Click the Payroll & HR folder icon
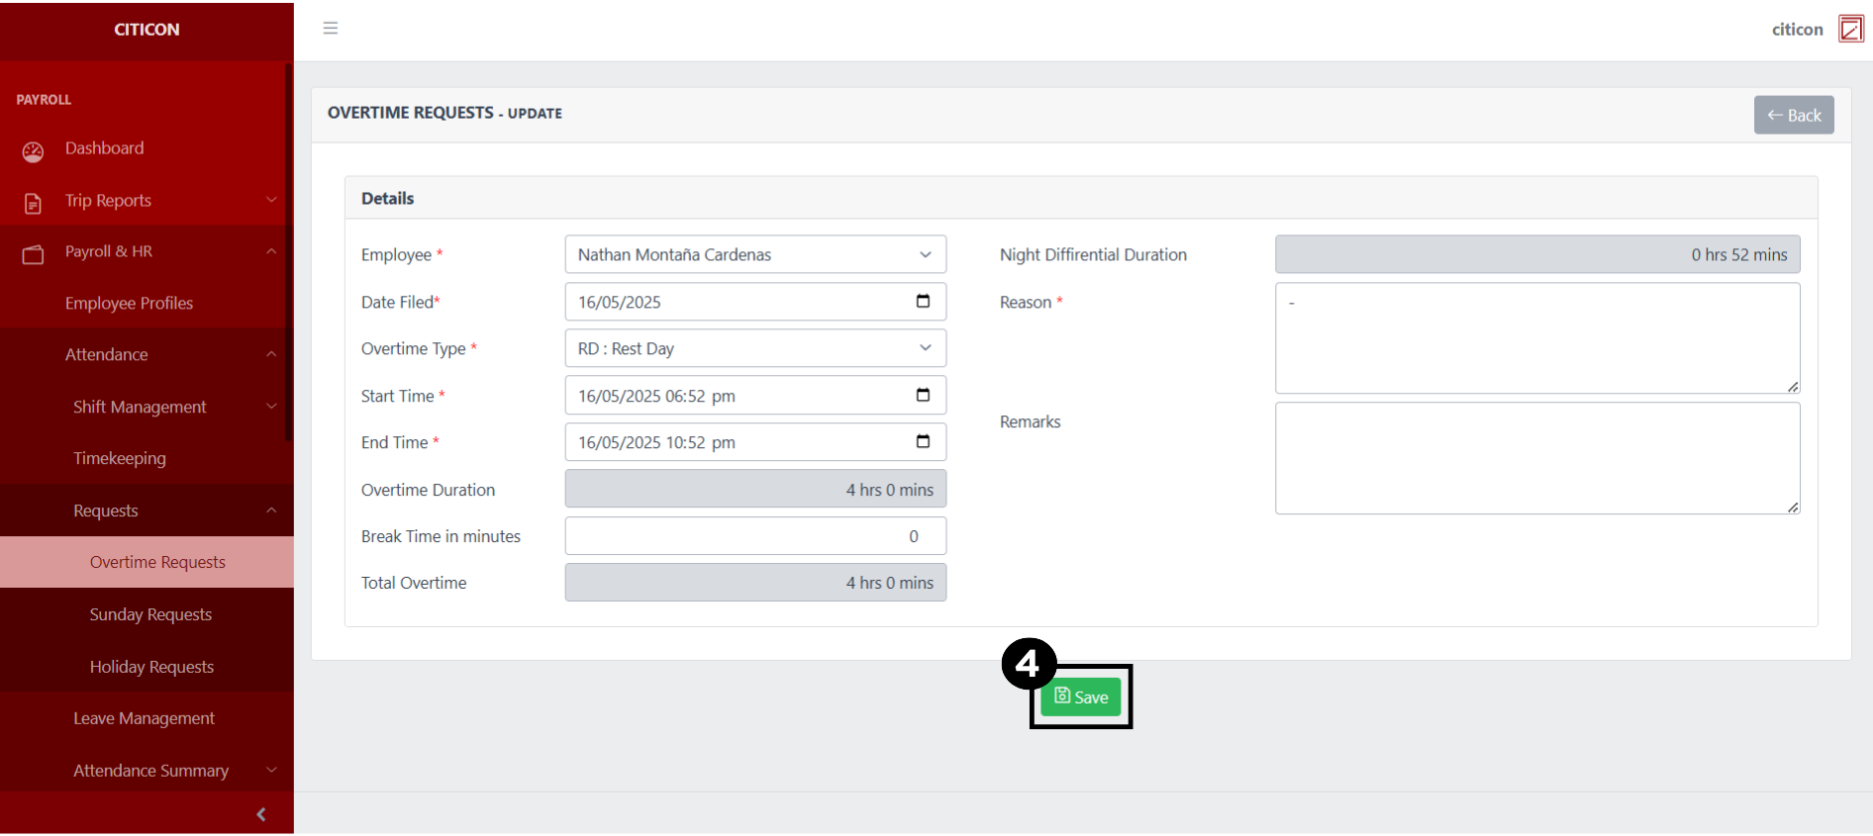Image resolution: width=1873 pixels, height=836 pixels. (x=33, y=254)
